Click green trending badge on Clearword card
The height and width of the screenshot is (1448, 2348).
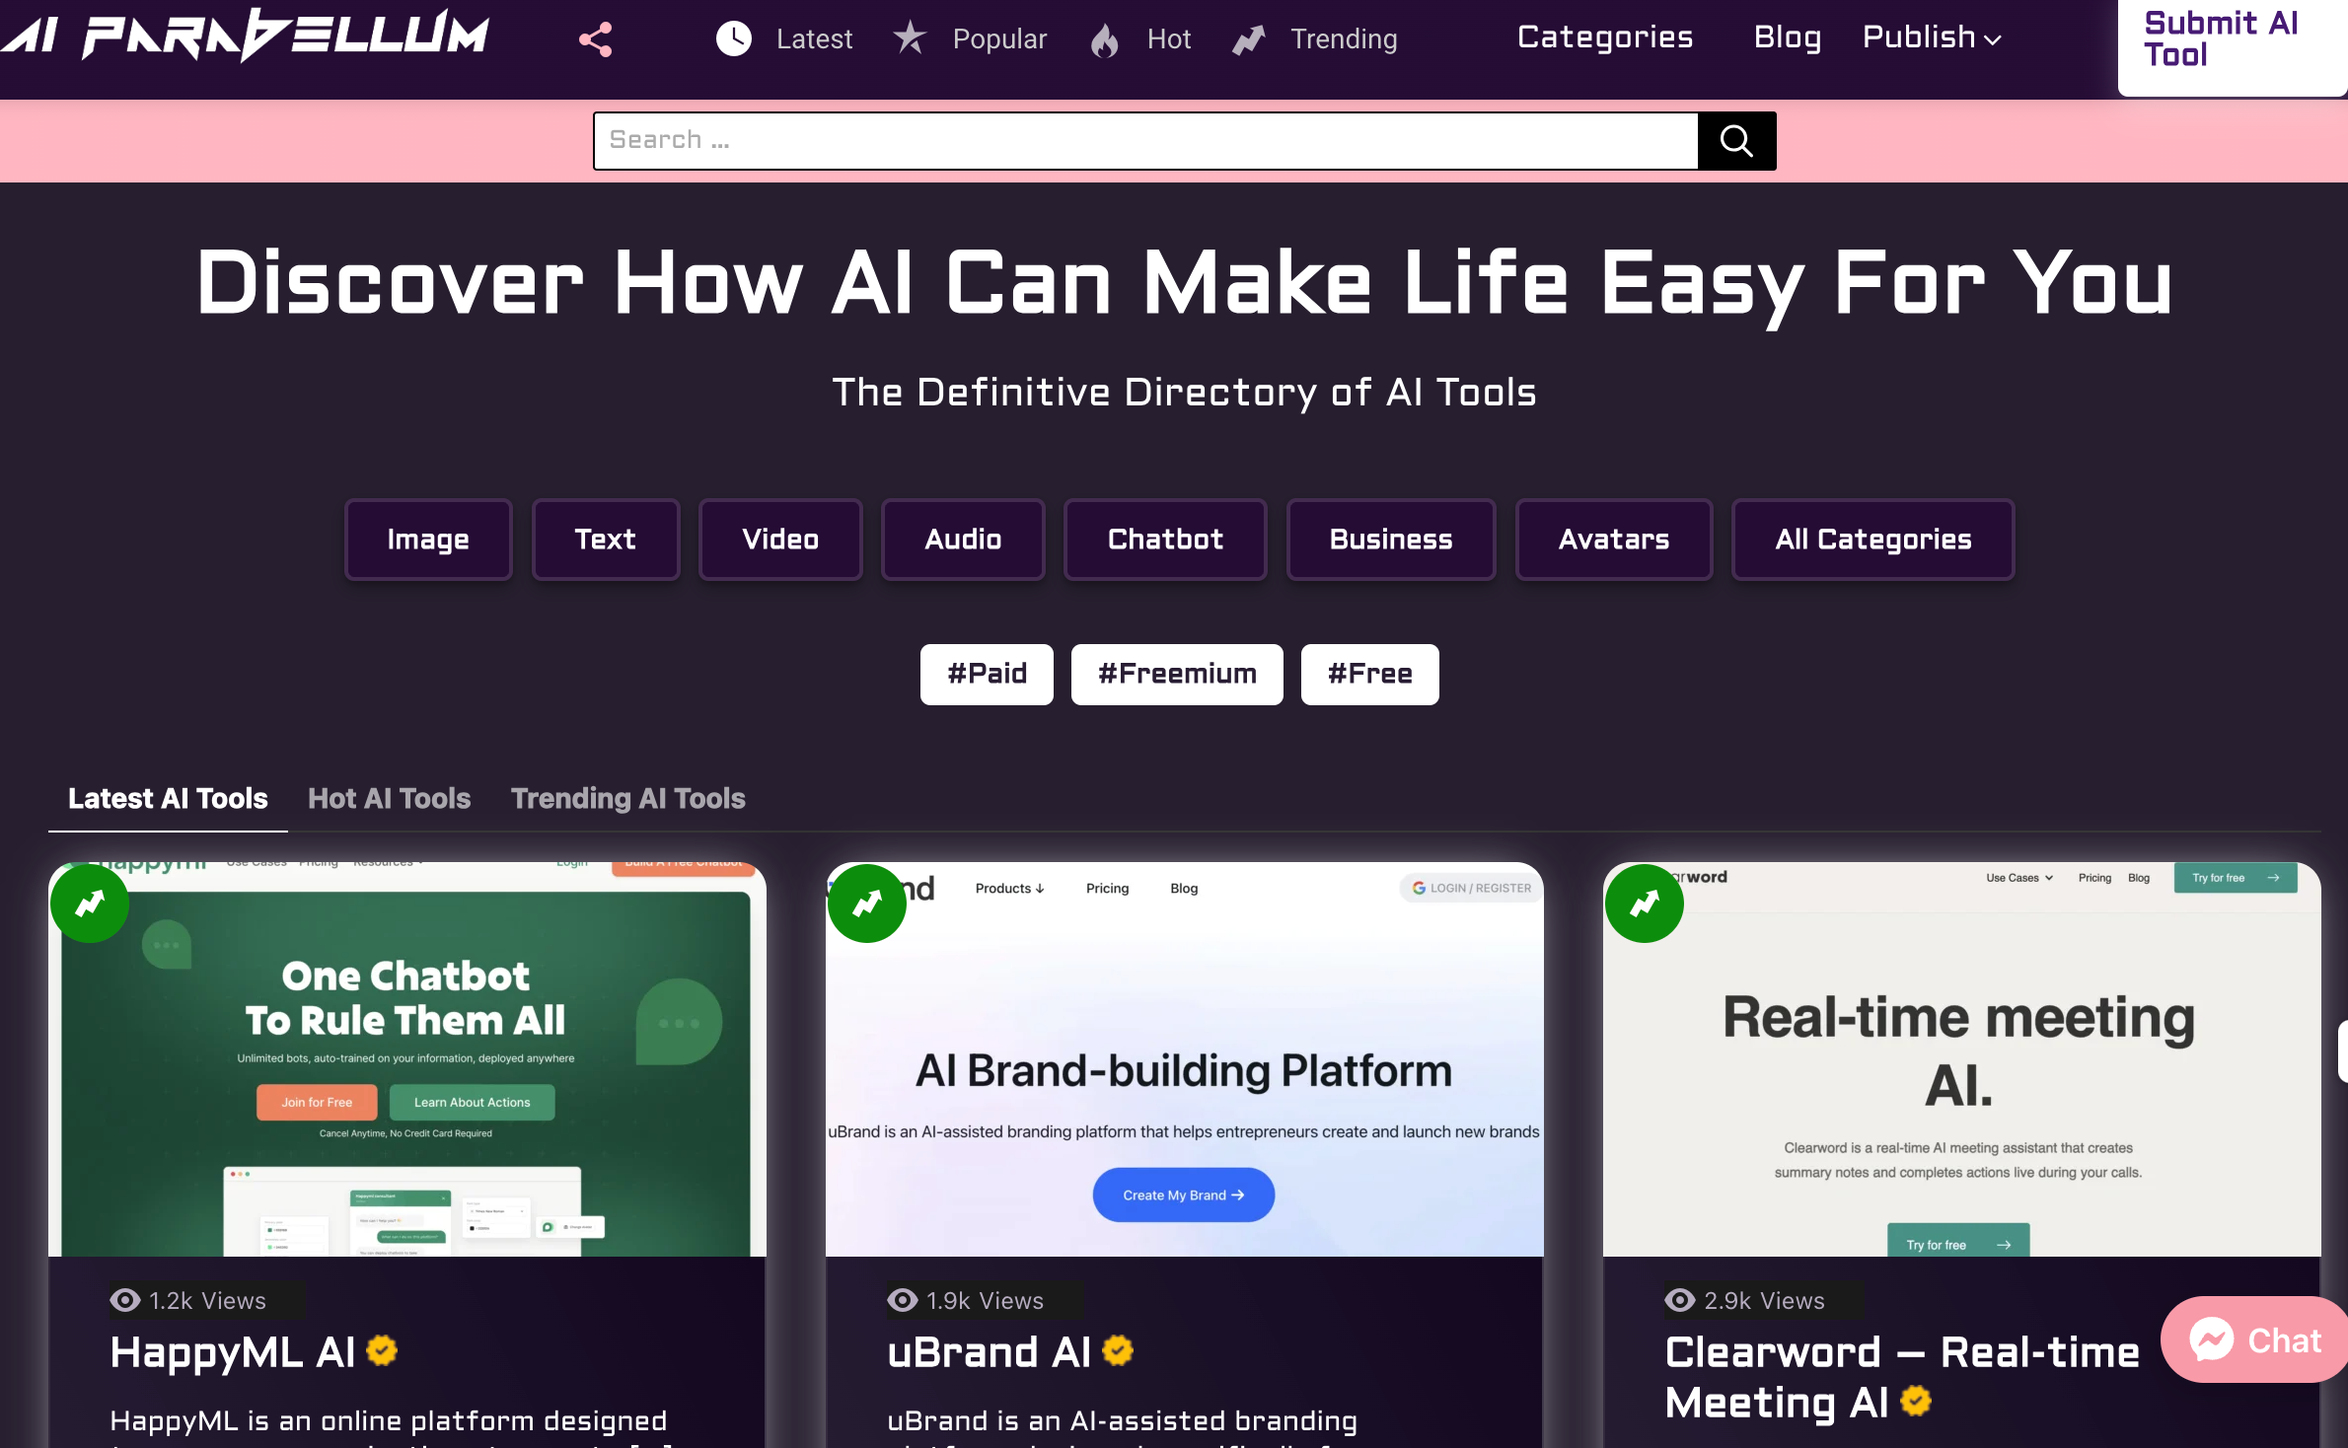(1645, 903)
